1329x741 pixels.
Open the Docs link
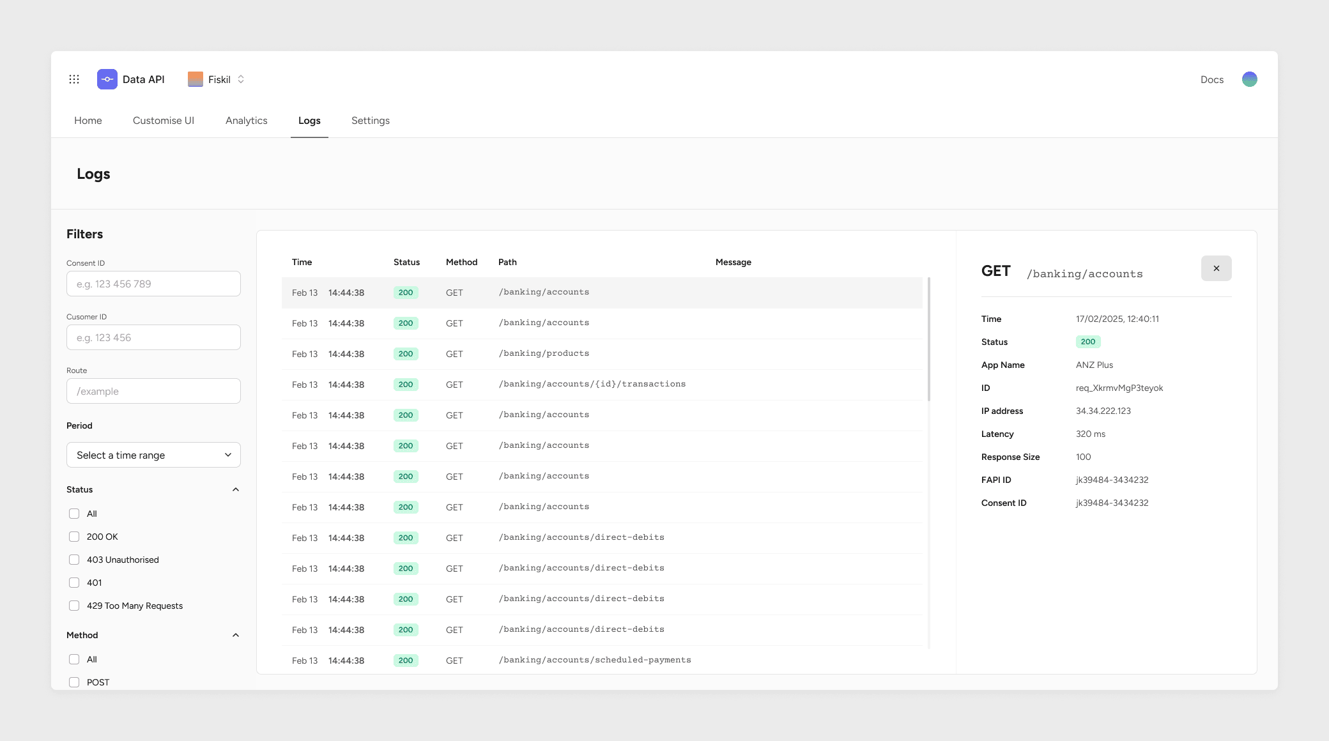tap(1211, 80)
